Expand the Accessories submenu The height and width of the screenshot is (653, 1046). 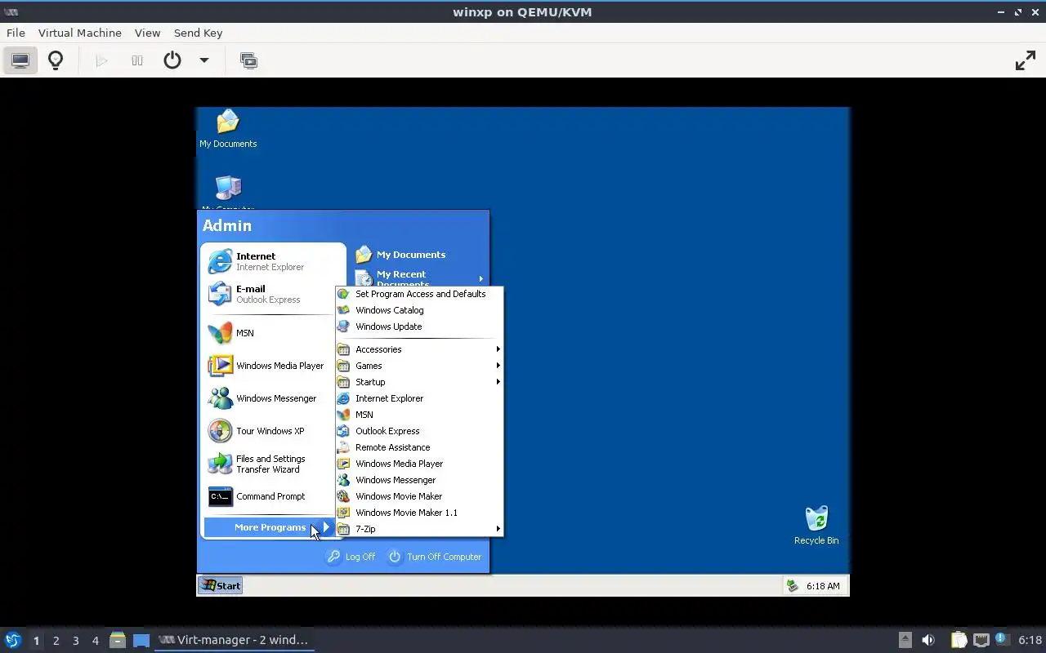click(x=419, y=349)
